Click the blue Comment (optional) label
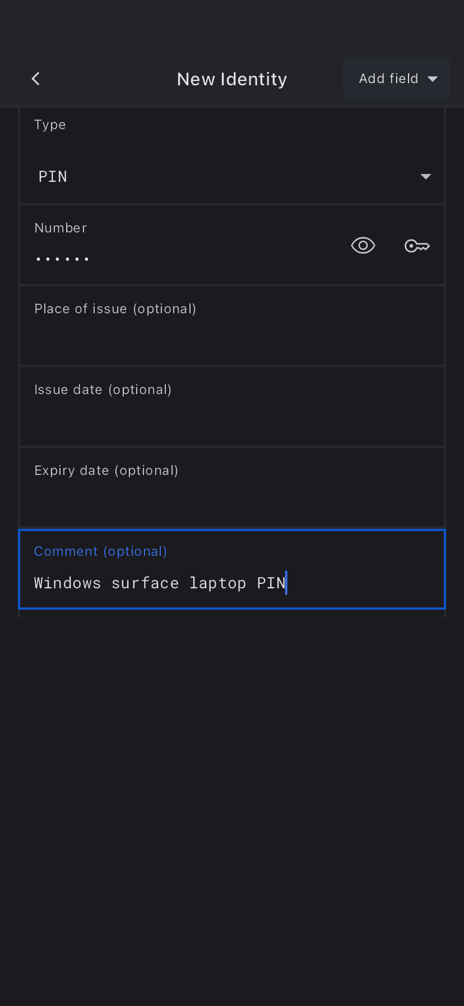464x1006 pixels. point(100,551)
